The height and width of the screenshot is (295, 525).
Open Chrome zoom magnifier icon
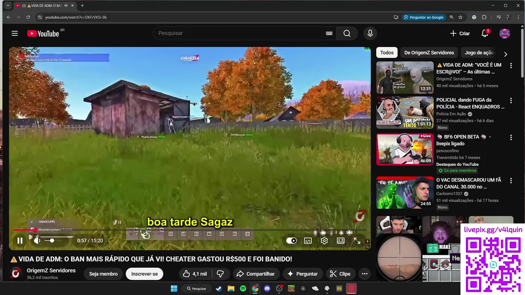[451, 17]
